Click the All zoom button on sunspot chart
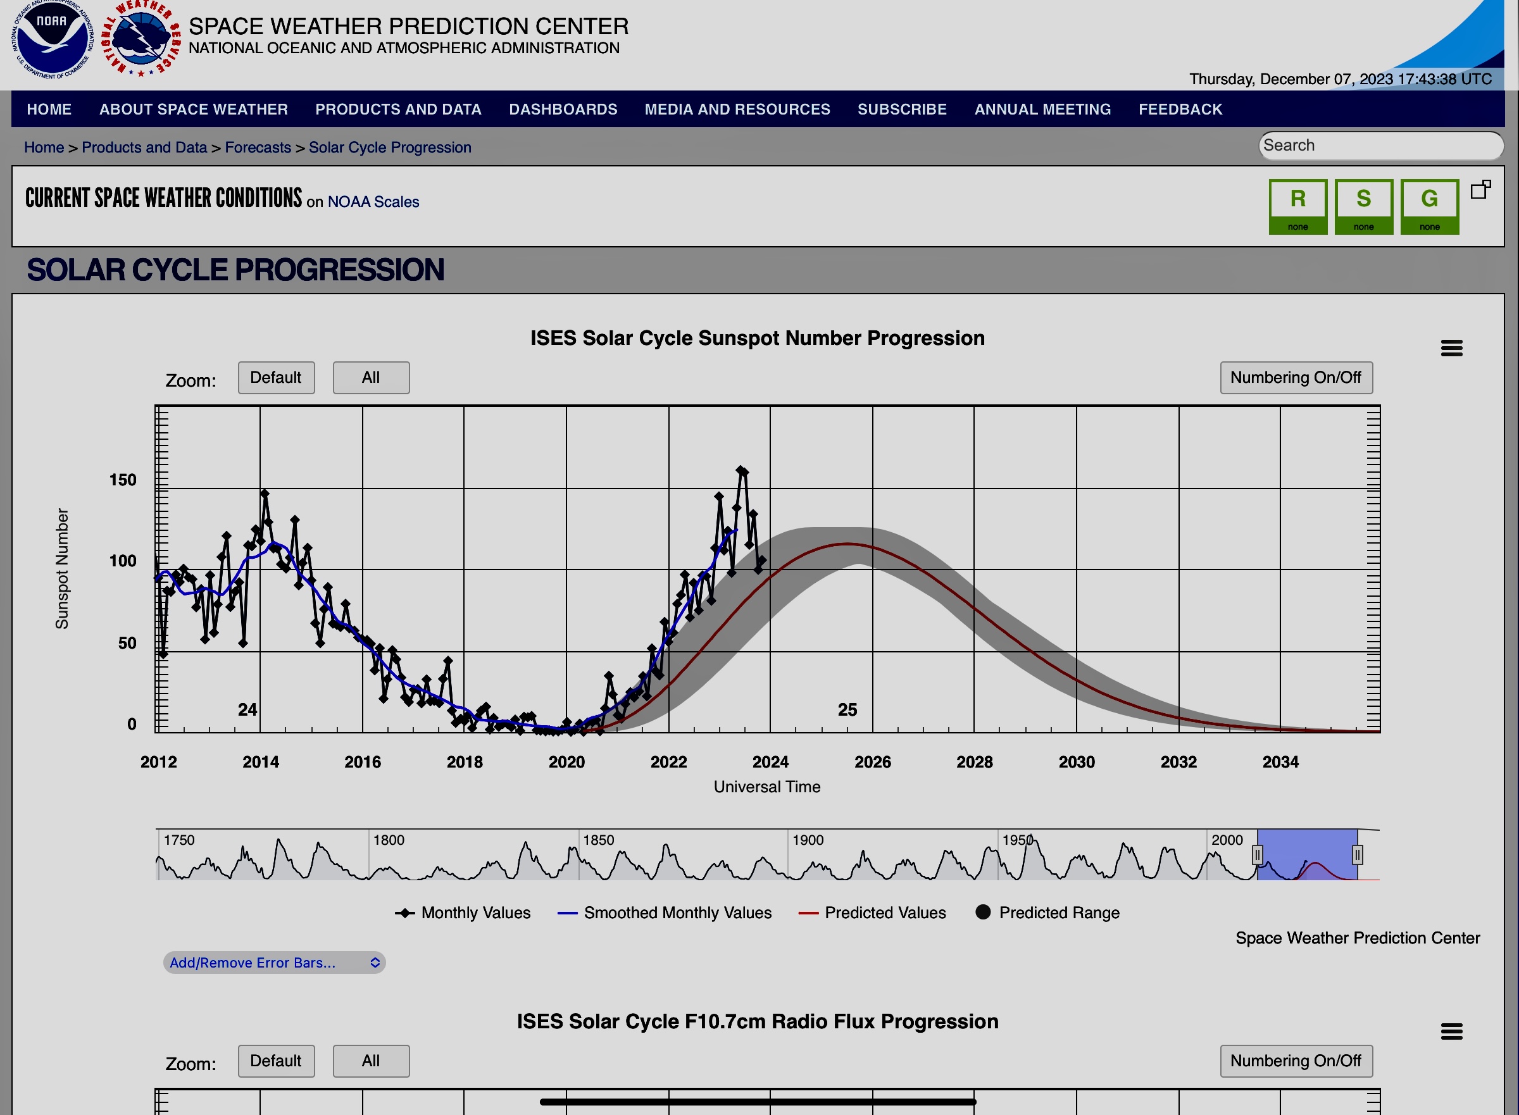The width and height of the screenshot is (1519, 1115). click(371, 377)
